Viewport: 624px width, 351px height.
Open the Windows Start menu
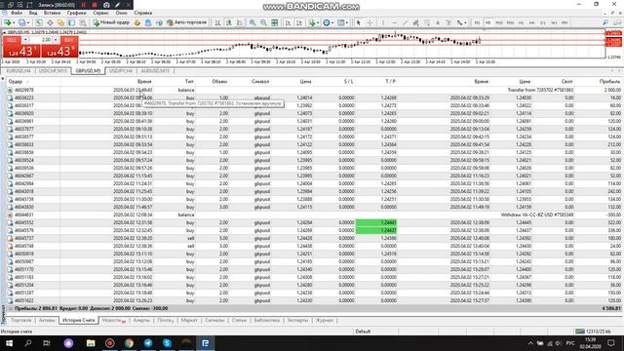[x=9, y=343]
